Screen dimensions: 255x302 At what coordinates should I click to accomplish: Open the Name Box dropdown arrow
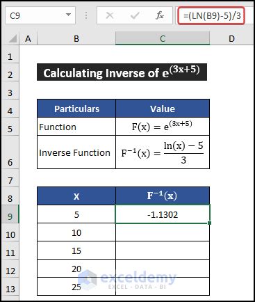[68, 15]
